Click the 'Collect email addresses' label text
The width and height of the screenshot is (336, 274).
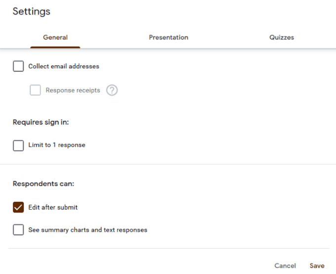point(64,66)
